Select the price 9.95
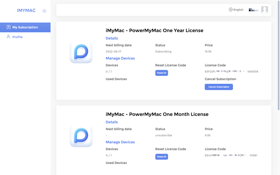The height and width of the screenshot is (175, 280). coord(207,135)
